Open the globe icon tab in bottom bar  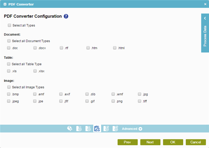pyautogui.click(x=70, y=128)
